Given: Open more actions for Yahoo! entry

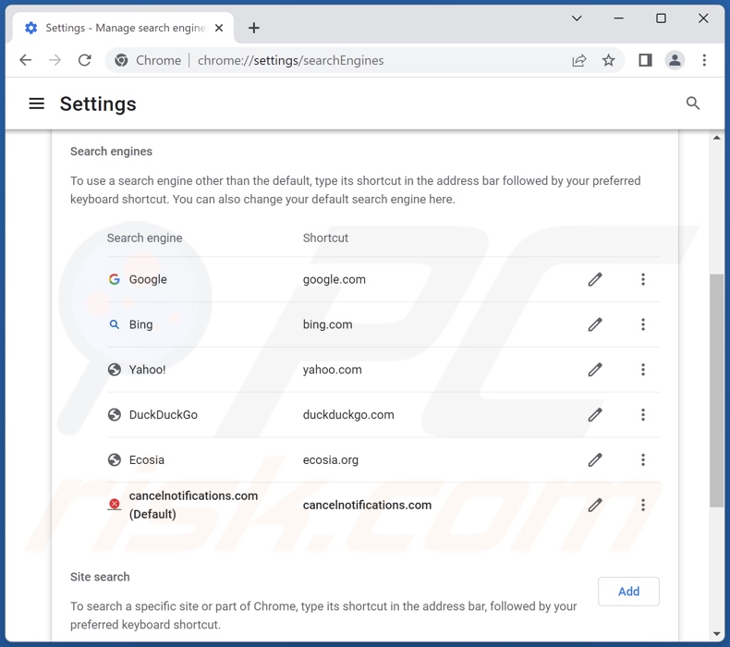Looking at the screenshot, I should click(643, 370).
